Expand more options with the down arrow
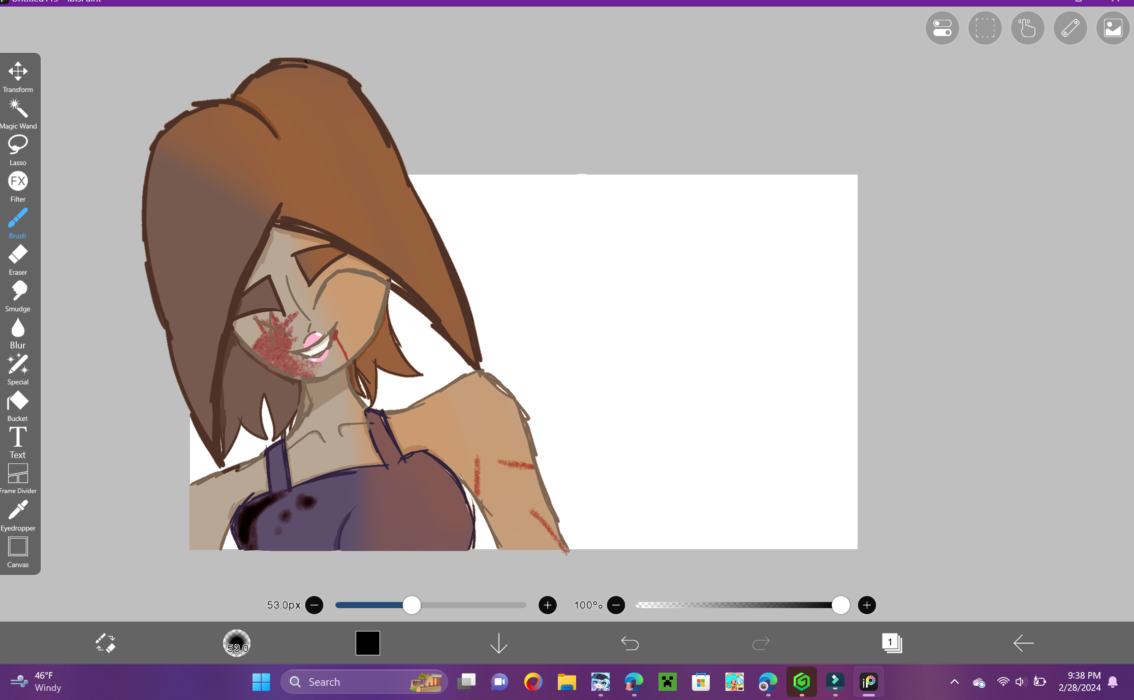Viewport: 1134px width, 700px height. click(498, 643)
